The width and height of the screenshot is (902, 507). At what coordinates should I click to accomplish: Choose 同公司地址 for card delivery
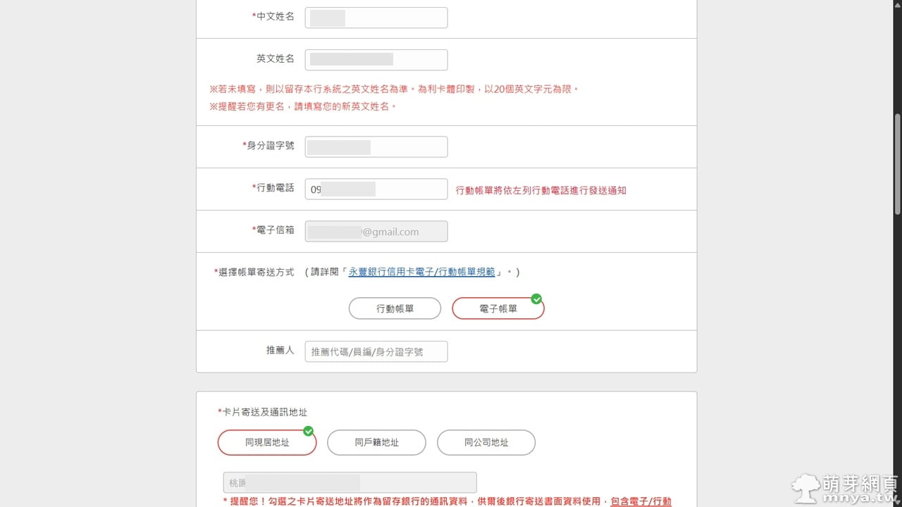click(486, 443)
